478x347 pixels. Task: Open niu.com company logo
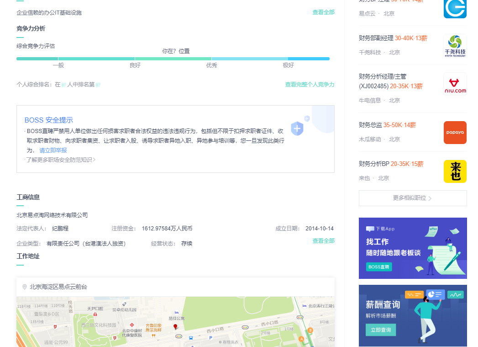455,84
